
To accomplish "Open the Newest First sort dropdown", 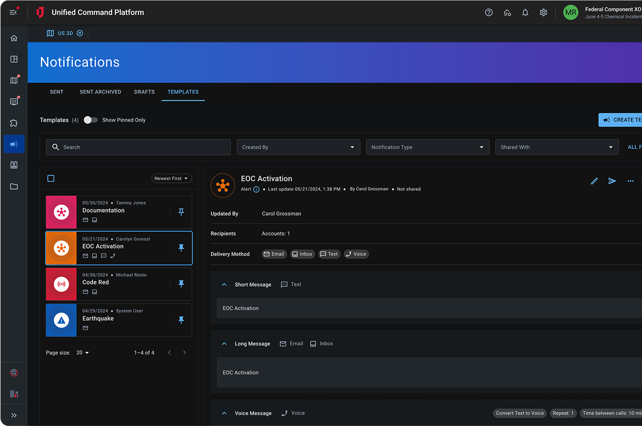I will click(x=172, y=178).
